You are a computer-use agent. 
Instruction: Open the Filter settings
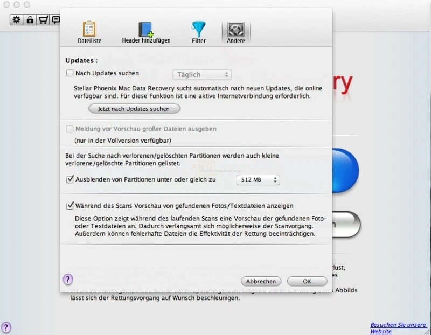pos(198,31)
